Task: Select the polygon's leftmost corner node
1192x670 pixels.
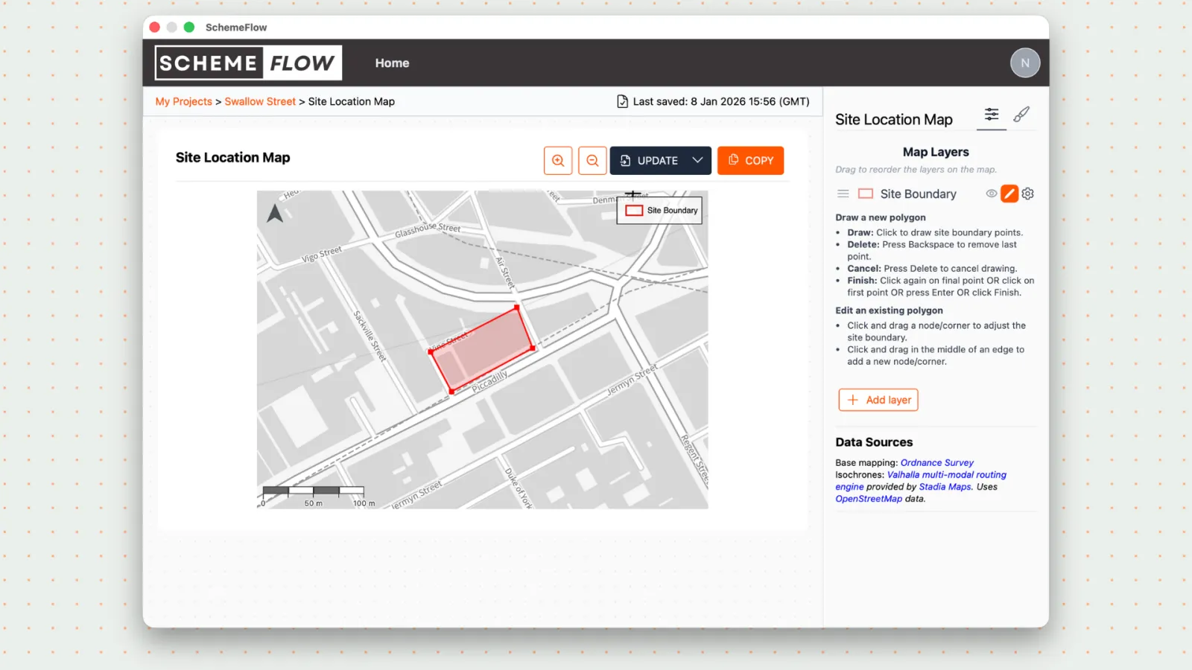Action: [431, 351]
